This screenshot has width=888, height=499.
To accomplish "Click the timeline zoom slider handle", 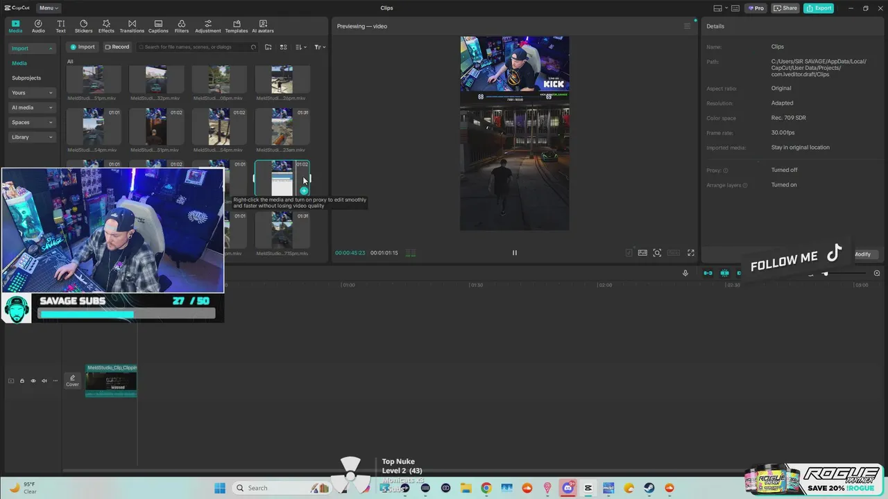I will coord(825,274).
